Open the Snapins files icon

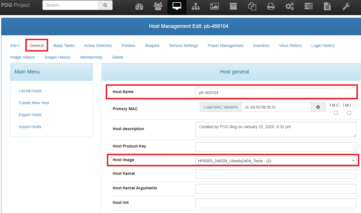coord(252,7)
